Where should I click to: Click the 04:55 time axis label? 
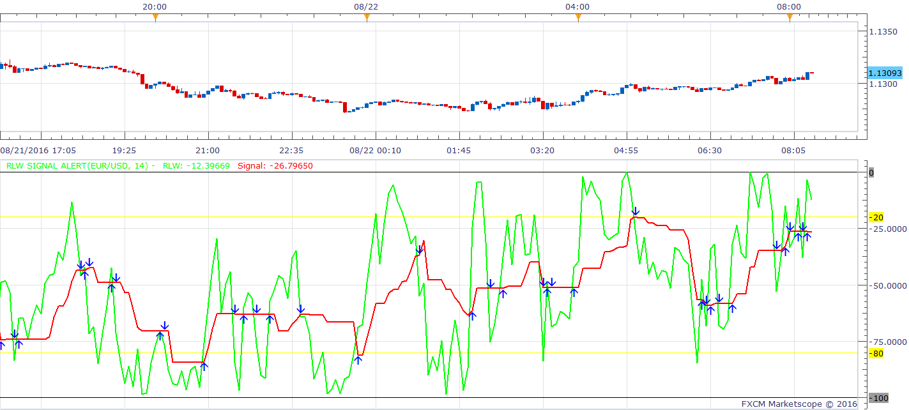pos(626,150)
